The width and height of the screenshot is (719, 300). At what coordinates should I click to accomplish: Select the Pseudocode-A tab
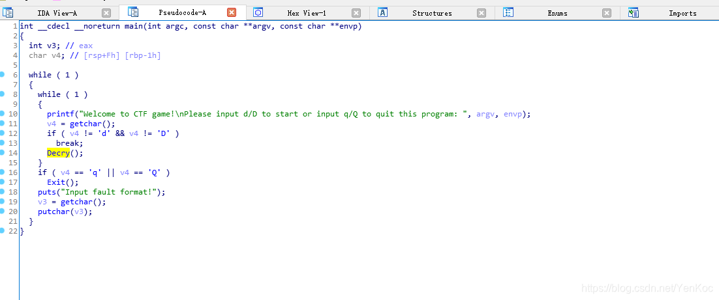182,12
